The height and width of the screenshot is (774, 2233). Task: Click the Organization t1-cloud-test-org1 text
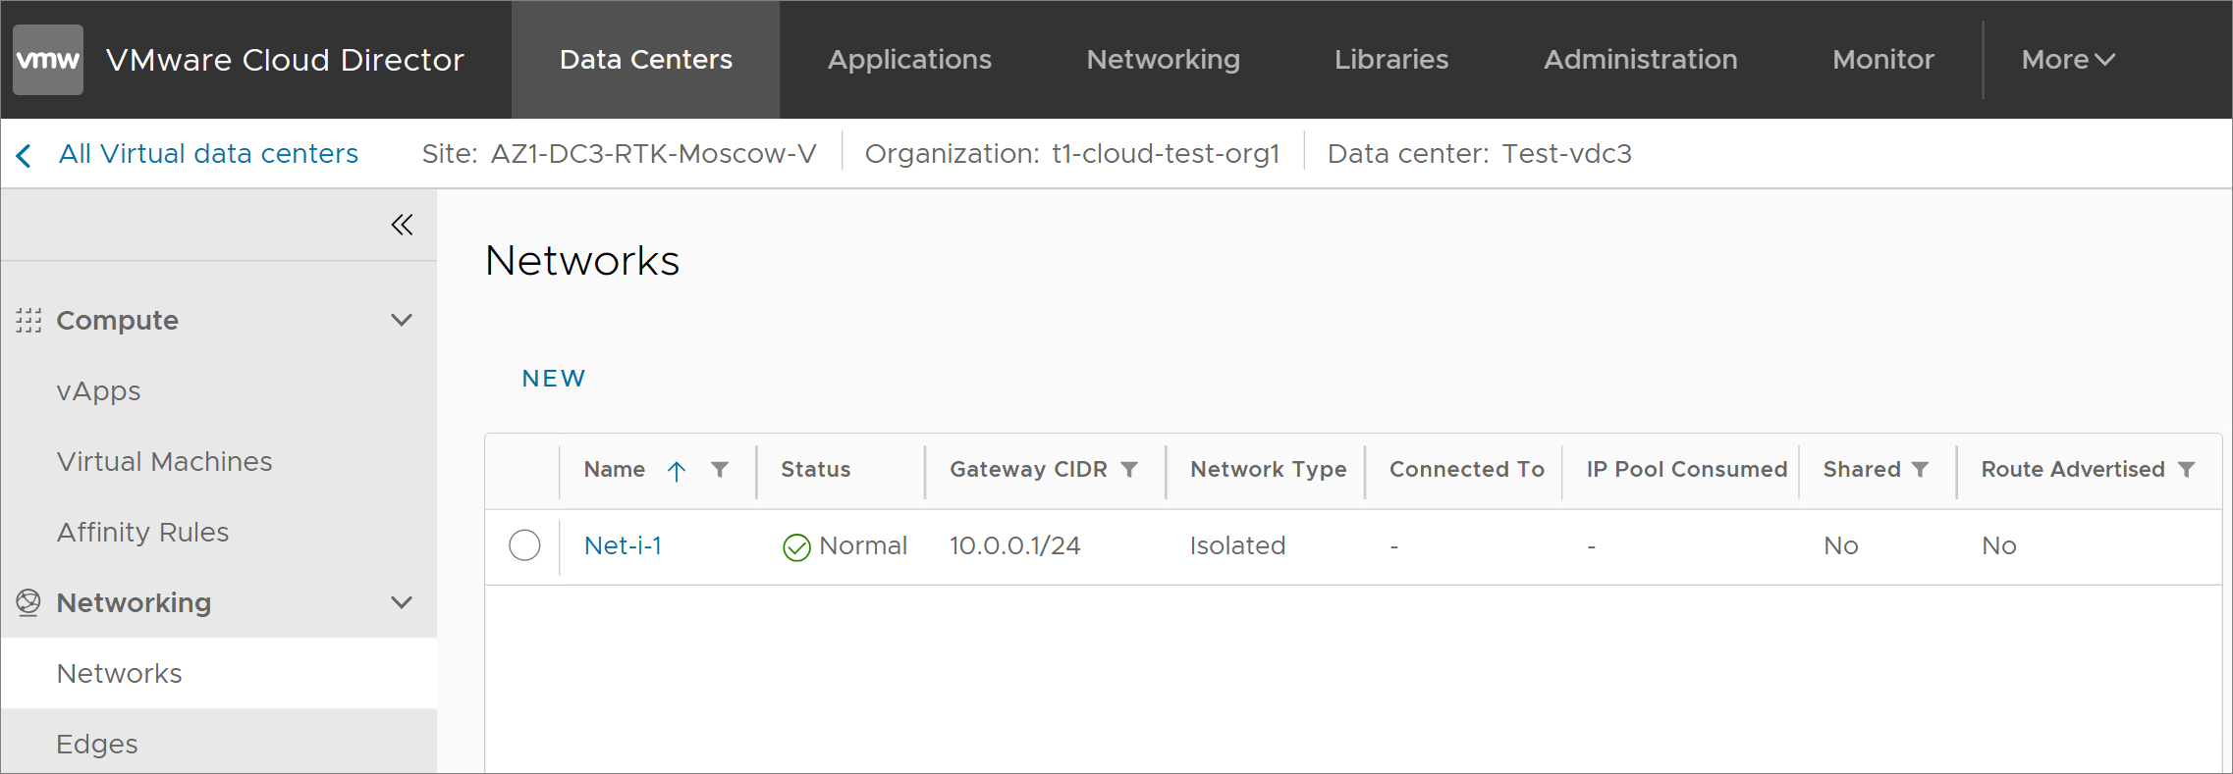1072,154
